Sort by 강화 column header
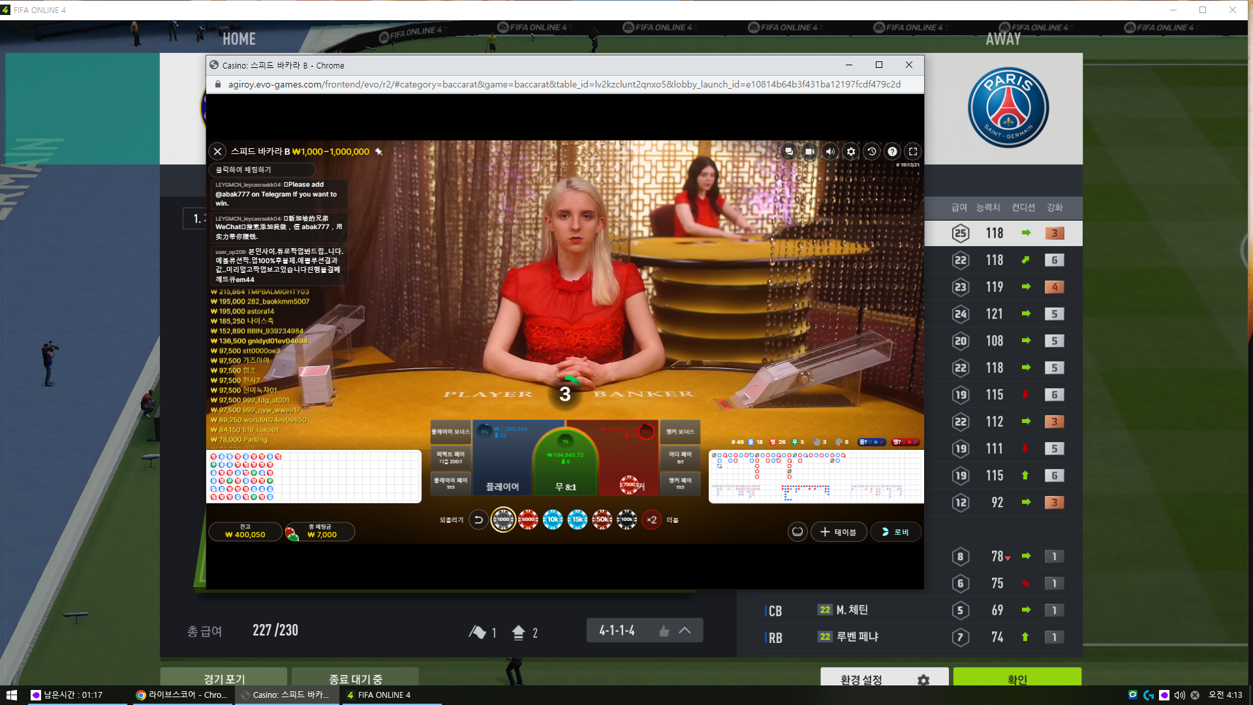 1055,208
